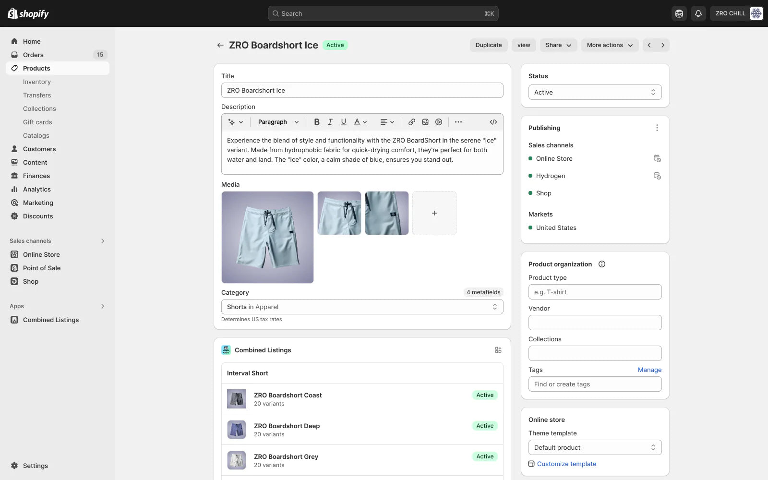Go to Analytics in the sidebar

pos(37,189)
